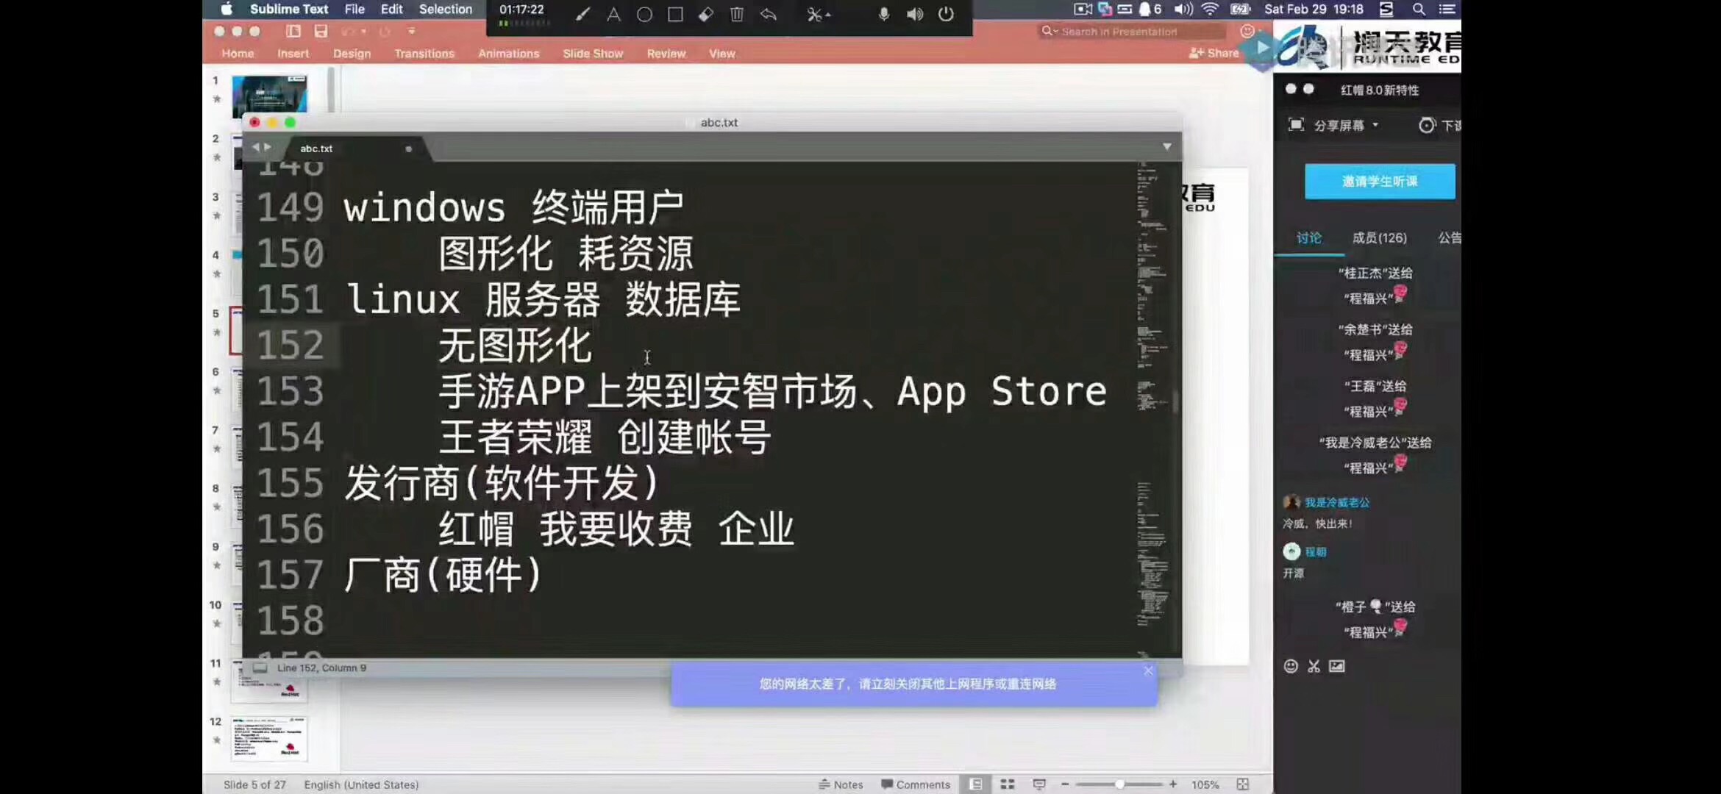Choose the circle shape tool

(x=644, y=14)
